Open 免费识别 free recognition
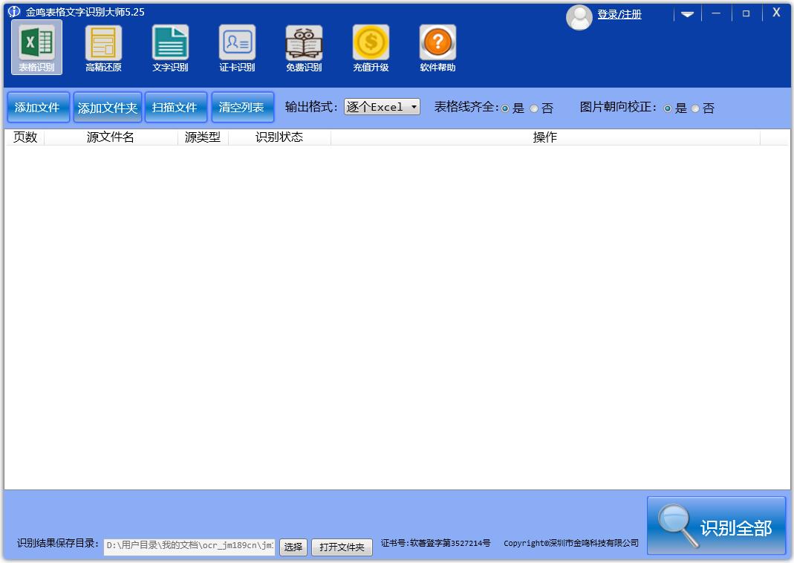 (304, 48)
